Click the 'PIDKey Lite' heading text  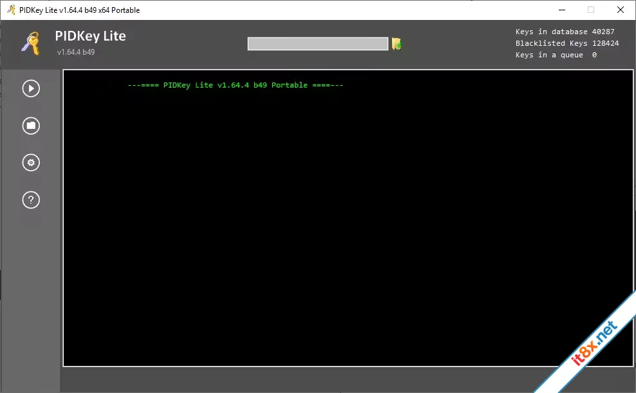pyautogui.click(x=91, y=36)
